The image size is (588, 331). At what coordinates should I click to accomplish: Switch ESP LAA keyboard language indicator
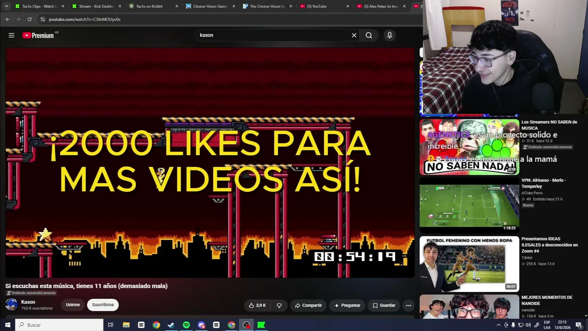(547, 325)
